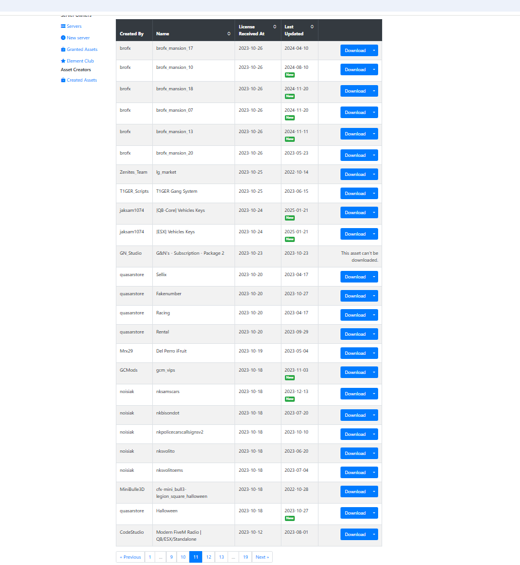Expand download options for brofx_mansion_13

pyautogui.click(x=373, y=134)
